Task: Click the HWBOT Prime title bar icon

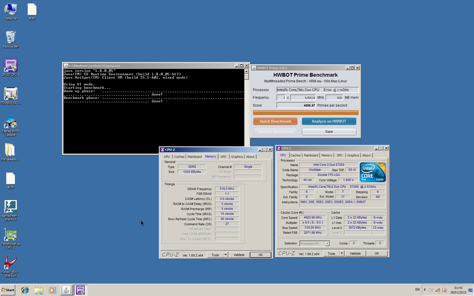Action: pos(254,68)
